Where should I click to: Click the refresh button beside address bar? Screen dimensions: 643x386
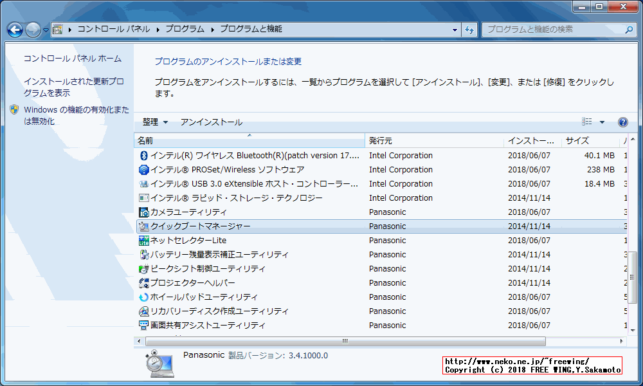[x=469, y=30]
